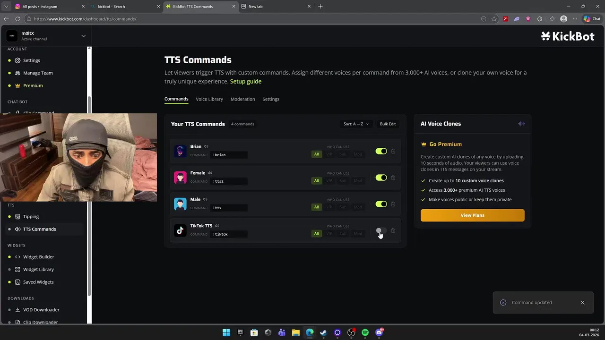Delete the Male command with trash icon
This screenshot has width=605, height=340.
(393, 204)
